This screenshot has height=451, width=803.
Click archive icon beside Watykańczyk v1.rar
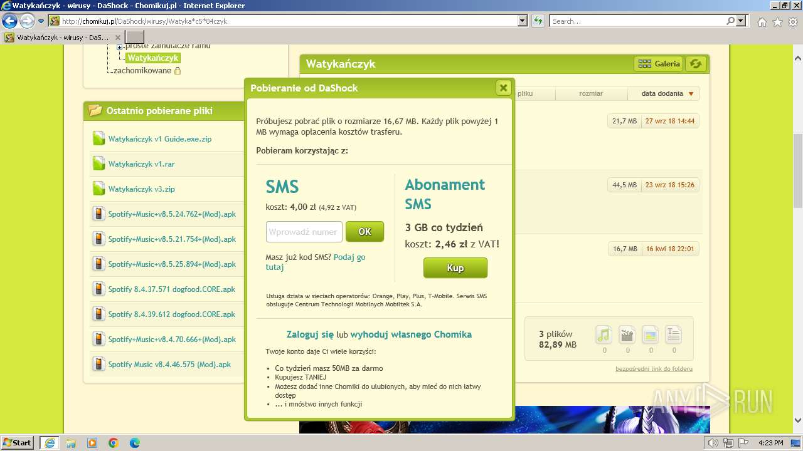(98, 163)
